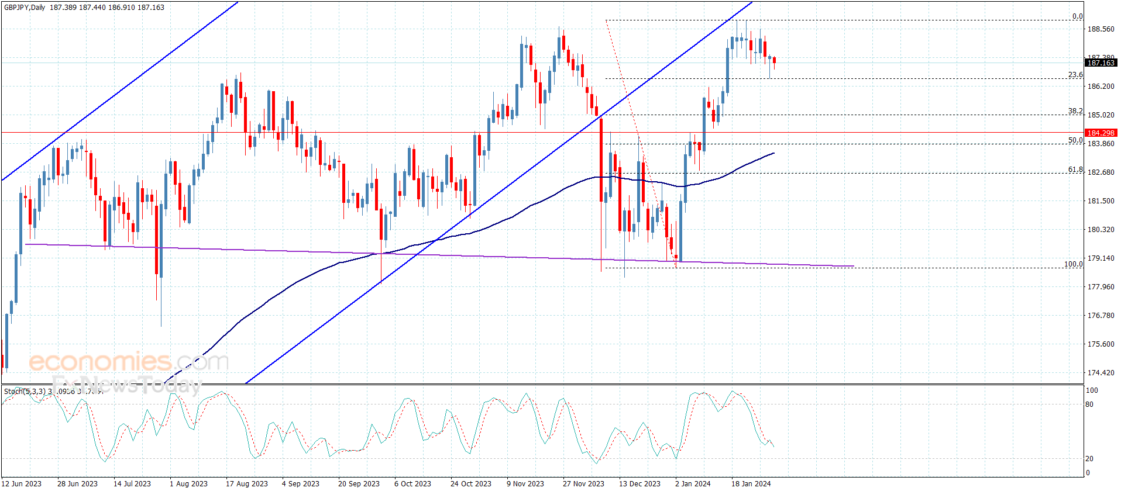
Task: Select the 27 Nov 2023 date marker
Action: click(583, 483)
